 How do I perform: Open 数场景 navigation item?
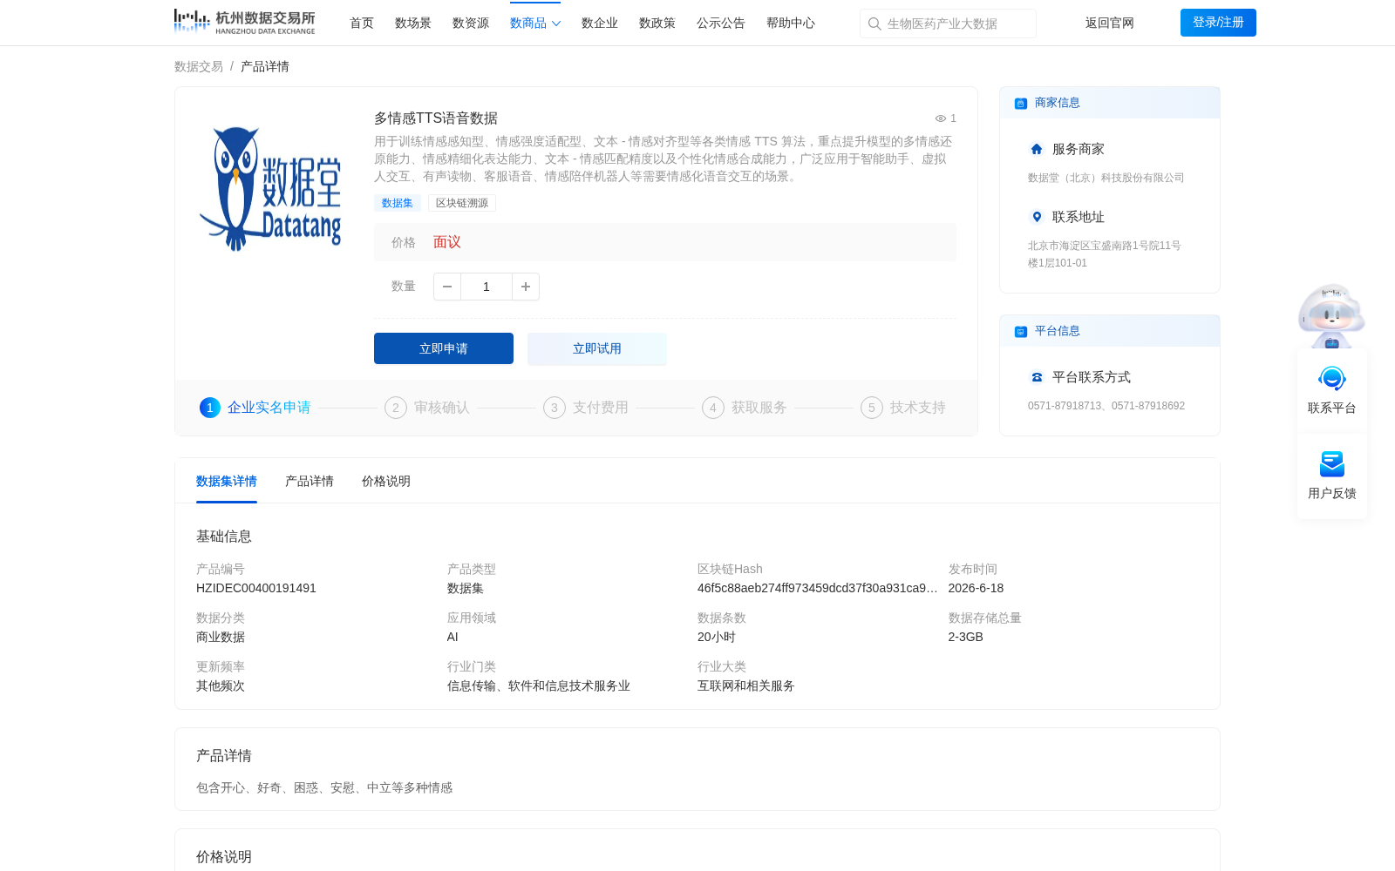pyautogui.click(x=413, y=23)
